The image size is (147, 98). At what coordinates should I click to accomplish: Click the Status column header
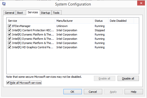pyautogui.click(x=101, y=21)
